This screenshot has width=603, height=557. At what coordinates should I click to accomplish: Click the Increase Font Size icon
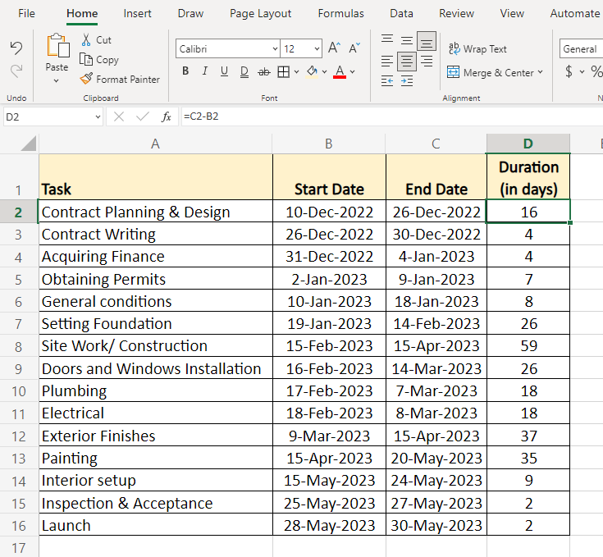point(334,49)
